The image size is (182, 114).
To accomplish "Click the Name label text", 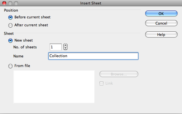I will [18, 56].
